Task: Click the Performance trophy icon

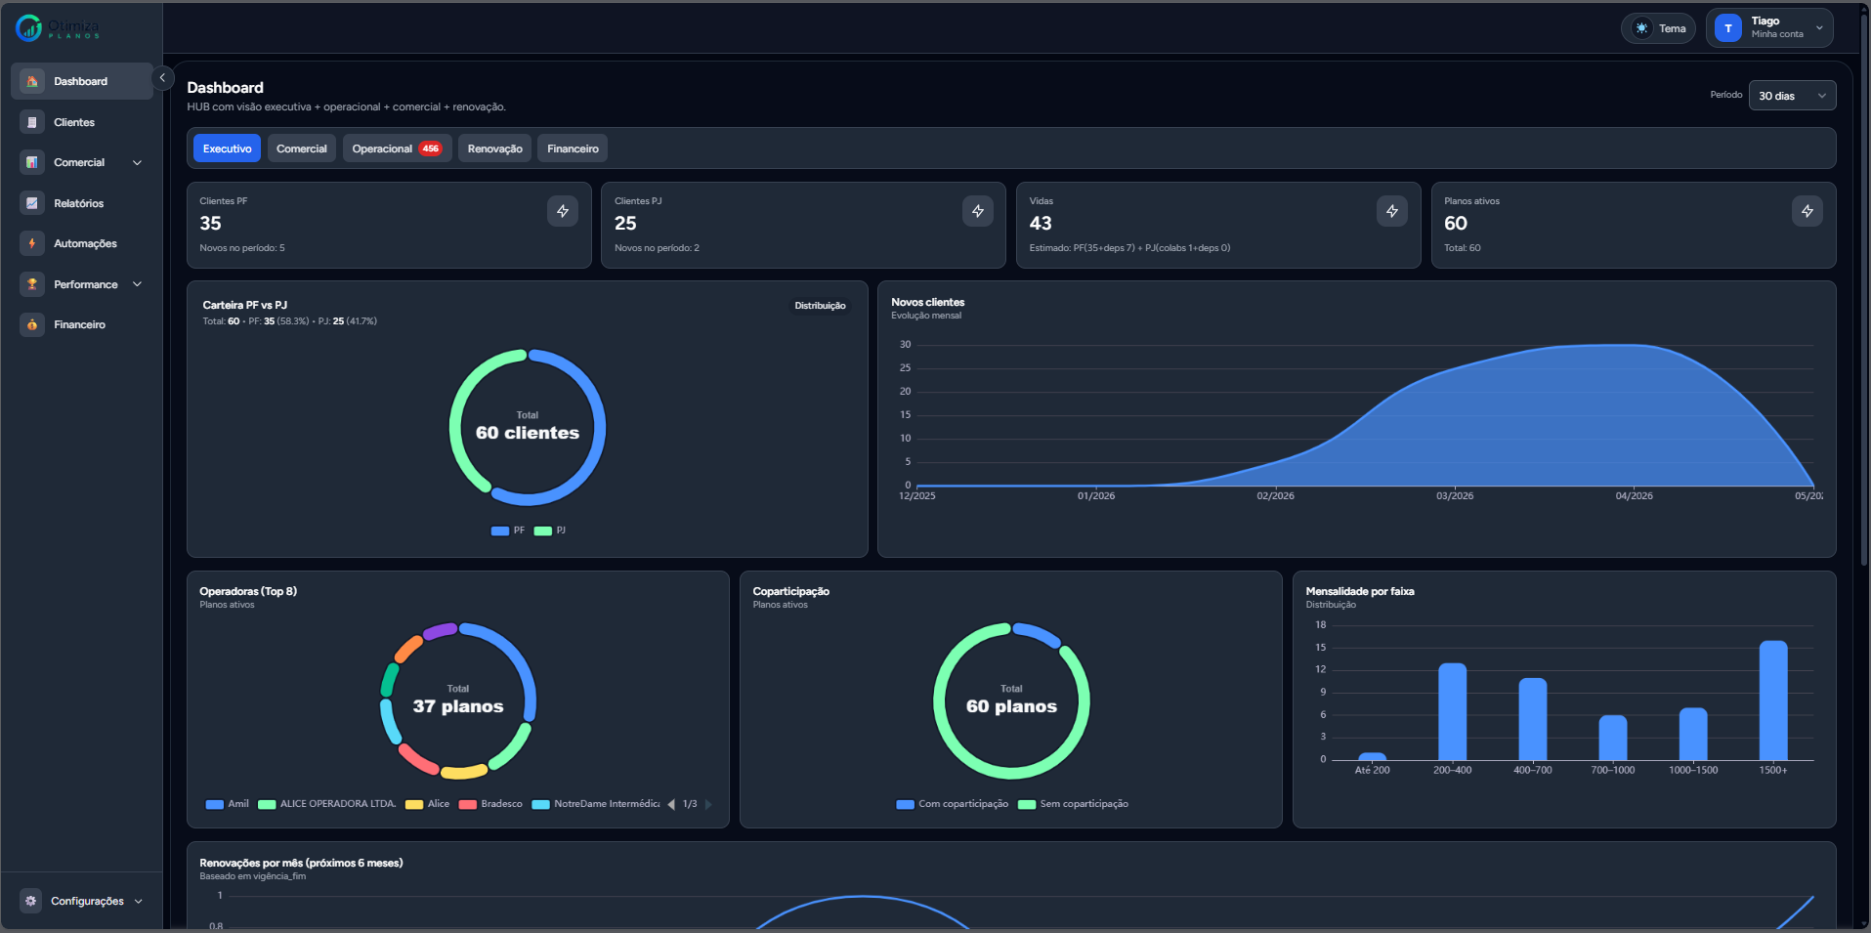Action: click(32, 284)
